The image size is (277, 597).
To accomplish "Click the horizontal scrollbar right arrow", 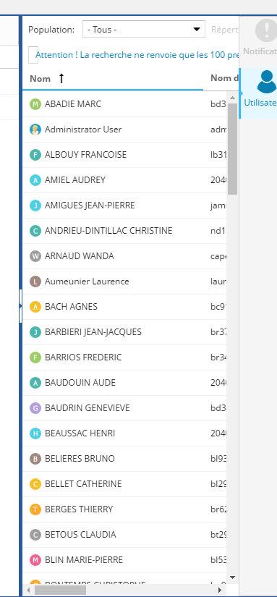I will 220,590.
